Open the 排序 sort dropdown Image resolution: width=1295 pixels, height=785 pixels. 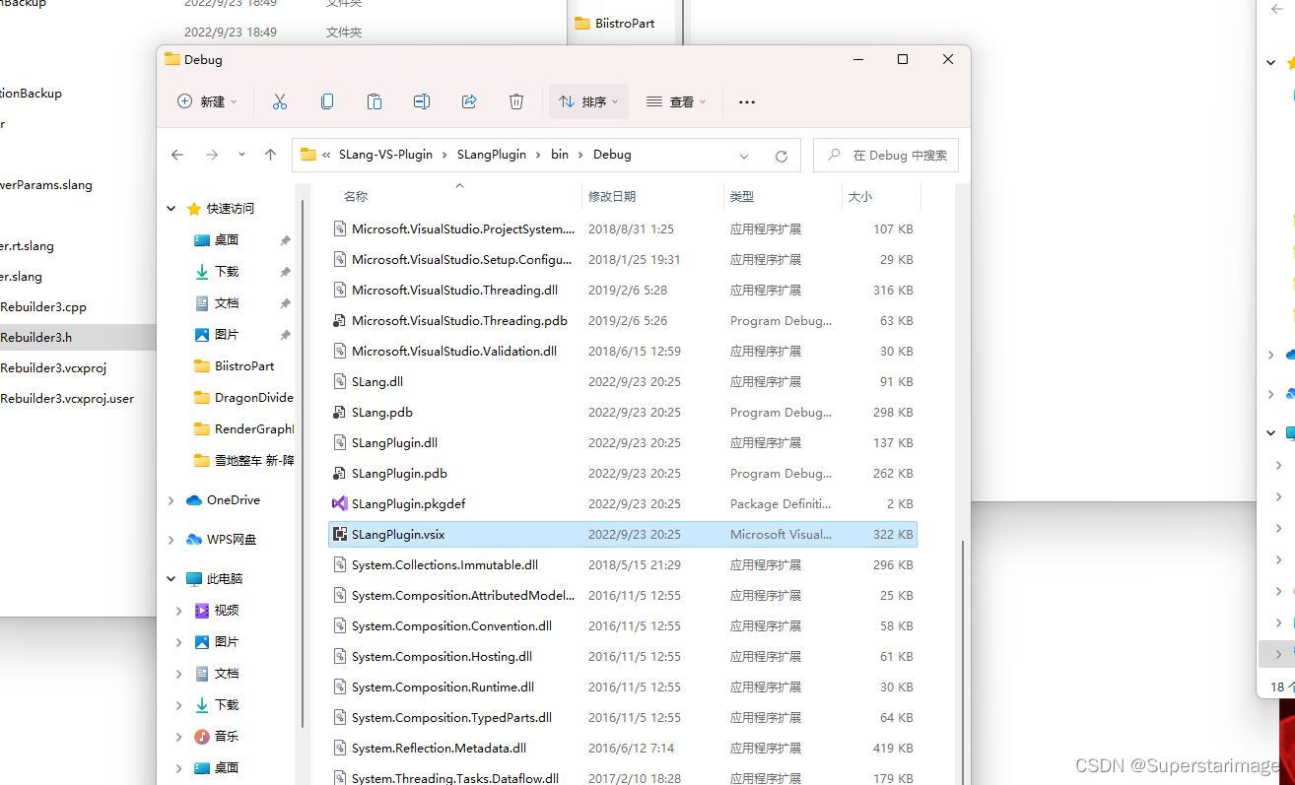pos(588,100)
